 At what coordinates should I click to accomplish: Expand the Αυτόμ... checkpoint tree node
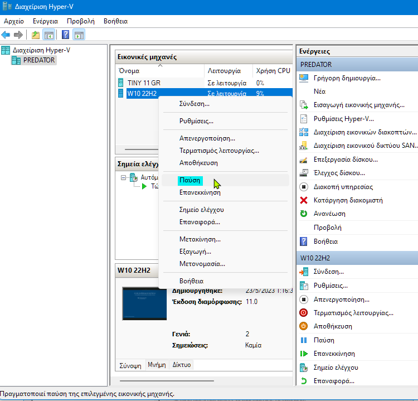click(123, 177)
